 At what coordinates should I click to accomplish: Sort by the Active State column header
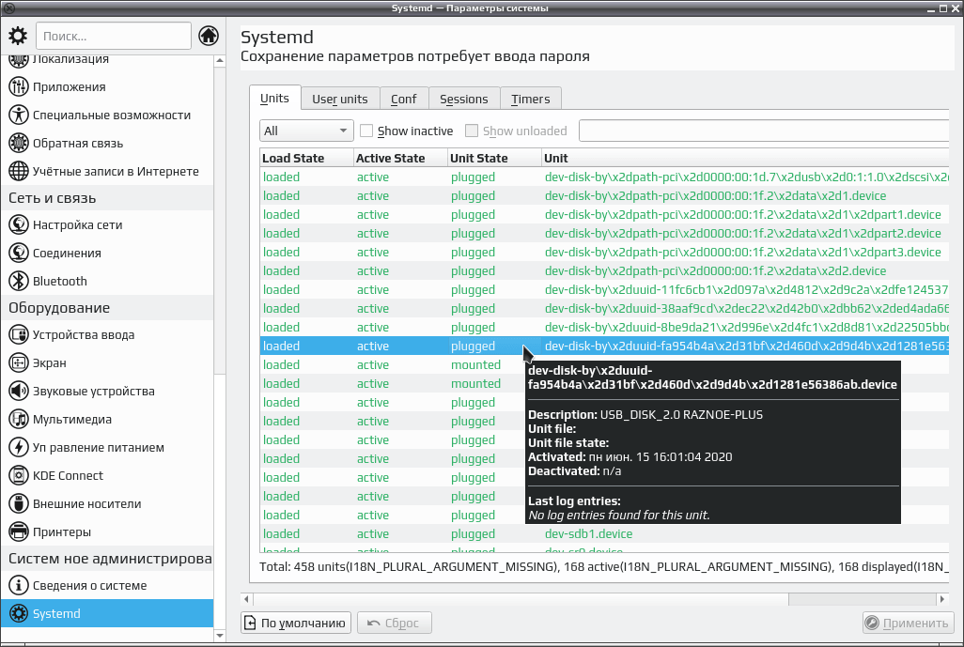pos(400,158)
